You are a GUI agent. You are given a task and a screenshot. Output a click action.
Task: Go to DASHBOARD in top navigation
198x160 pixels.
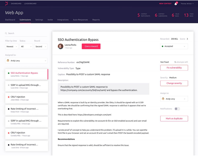pos(16,4)
